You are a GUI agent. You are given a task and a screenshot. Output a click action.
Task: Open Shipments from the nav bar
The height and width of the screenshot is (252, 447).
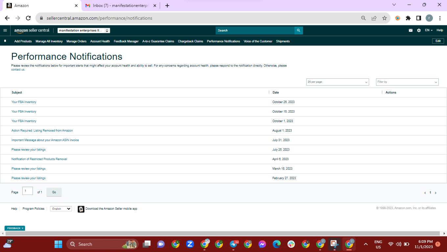pyautogui.click(x=283, y=41)
